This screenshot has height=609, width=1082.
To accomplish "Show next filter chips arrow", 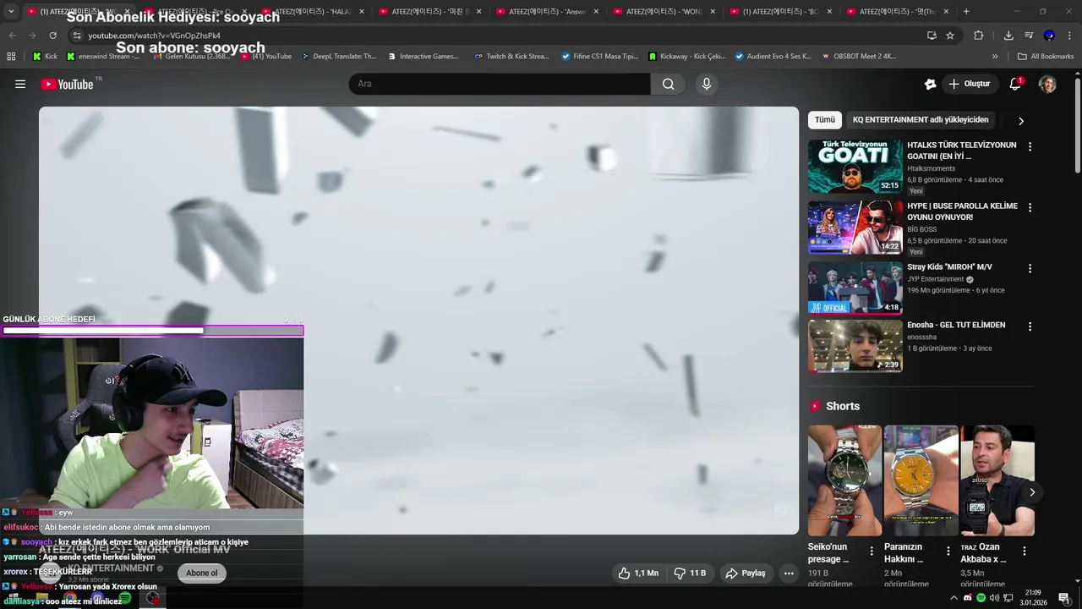I will (x=1021, y=120).
